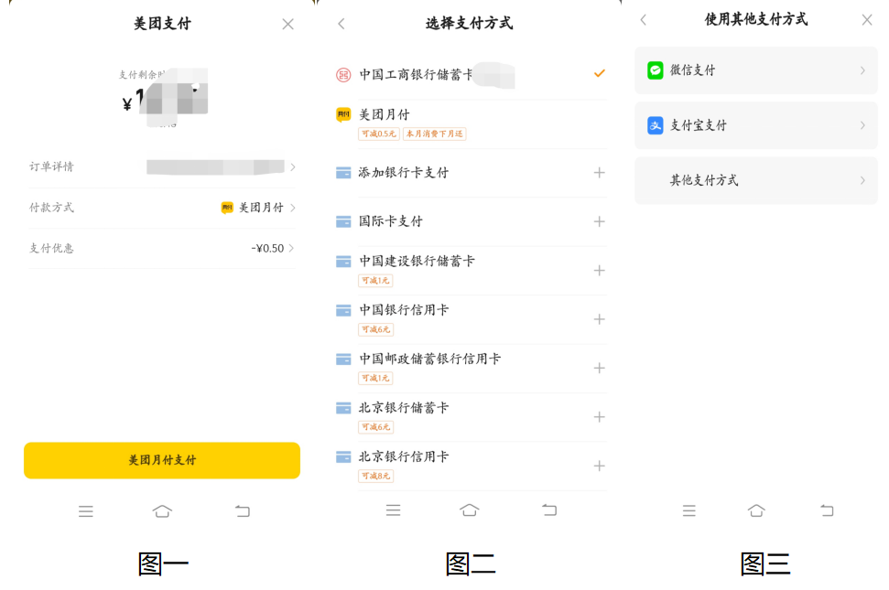Tap 可减6元 tag under 中国银行信用卡

[376, 329]
